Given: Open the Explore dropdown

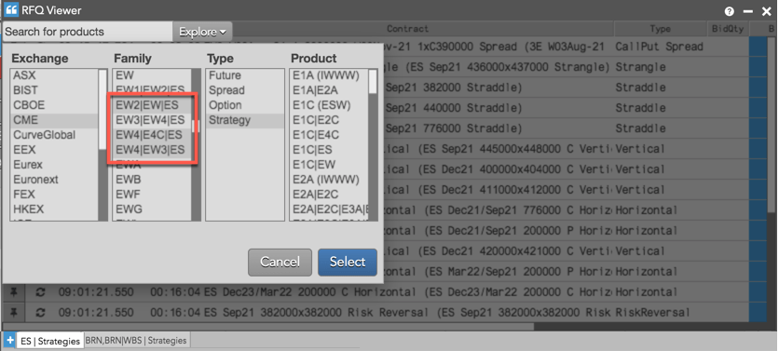Looking at the screenshot, I should tap(202, 32).
